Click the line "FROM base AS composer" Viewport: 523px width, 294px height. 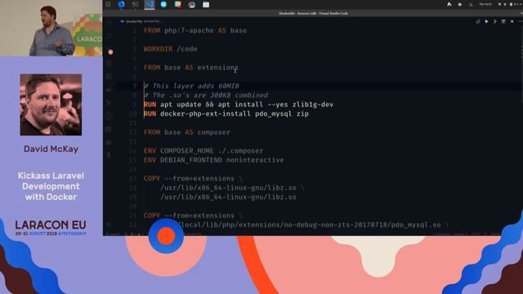point(187,132)
